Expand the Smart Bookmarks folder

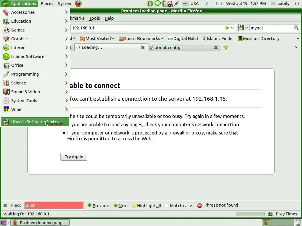pyautogui.click(x=141, y=39)
